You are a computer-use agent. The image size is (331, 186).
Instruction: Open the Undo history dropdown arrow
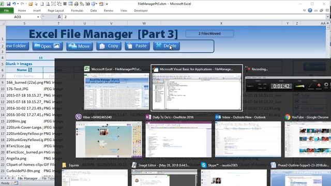click(18, 4)
